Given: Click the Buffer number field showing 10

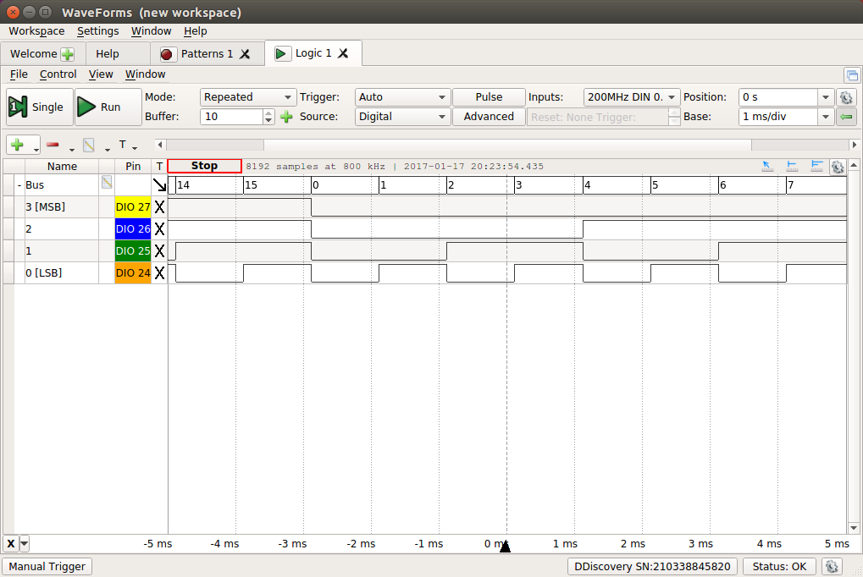Looking at the screenshot, I should coord(232,117).
